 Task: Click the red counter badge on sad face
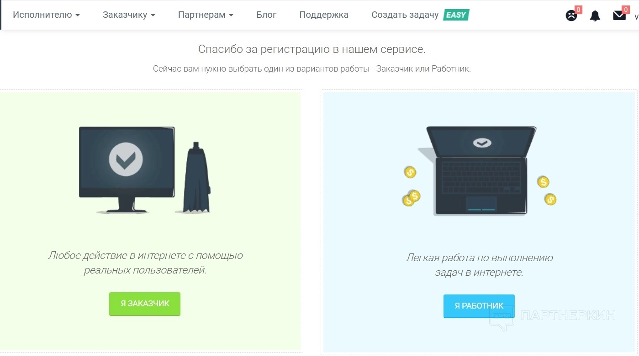pos(578,10)
